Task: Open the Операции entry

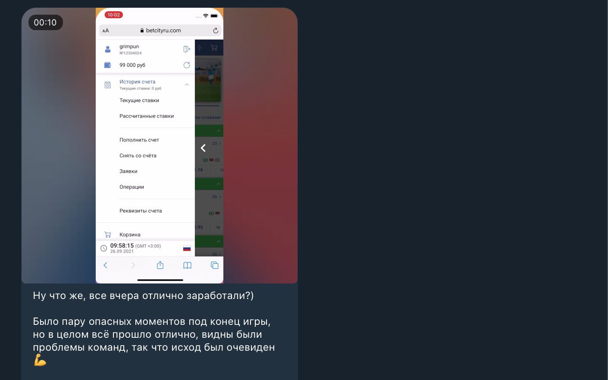Action: 132,187
